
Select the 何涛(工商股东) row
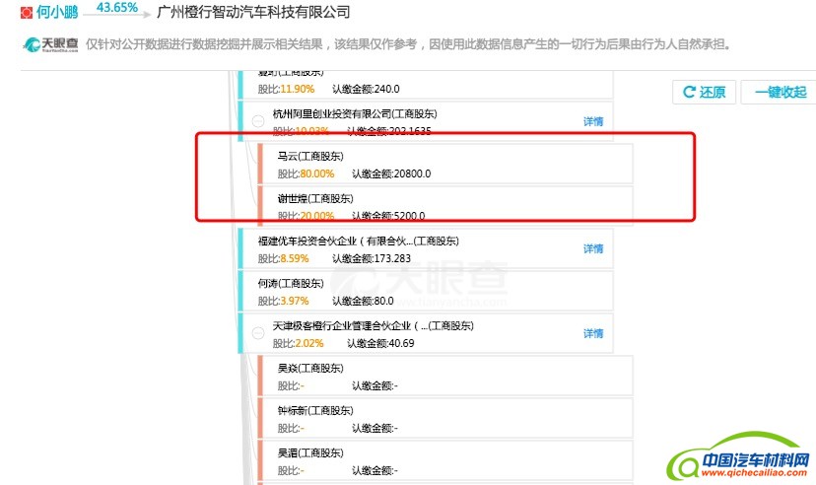[x=425, y=291]
